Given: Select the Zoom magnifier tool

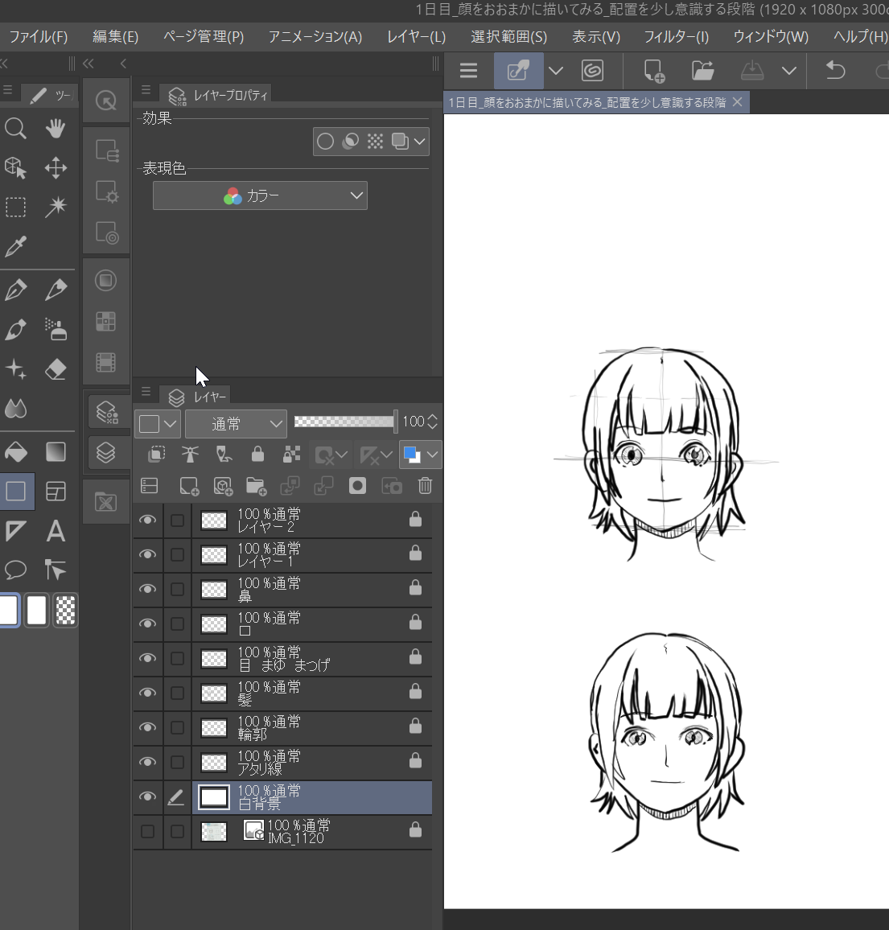Looking at the screenshot, I should click(x=16, y=129).
